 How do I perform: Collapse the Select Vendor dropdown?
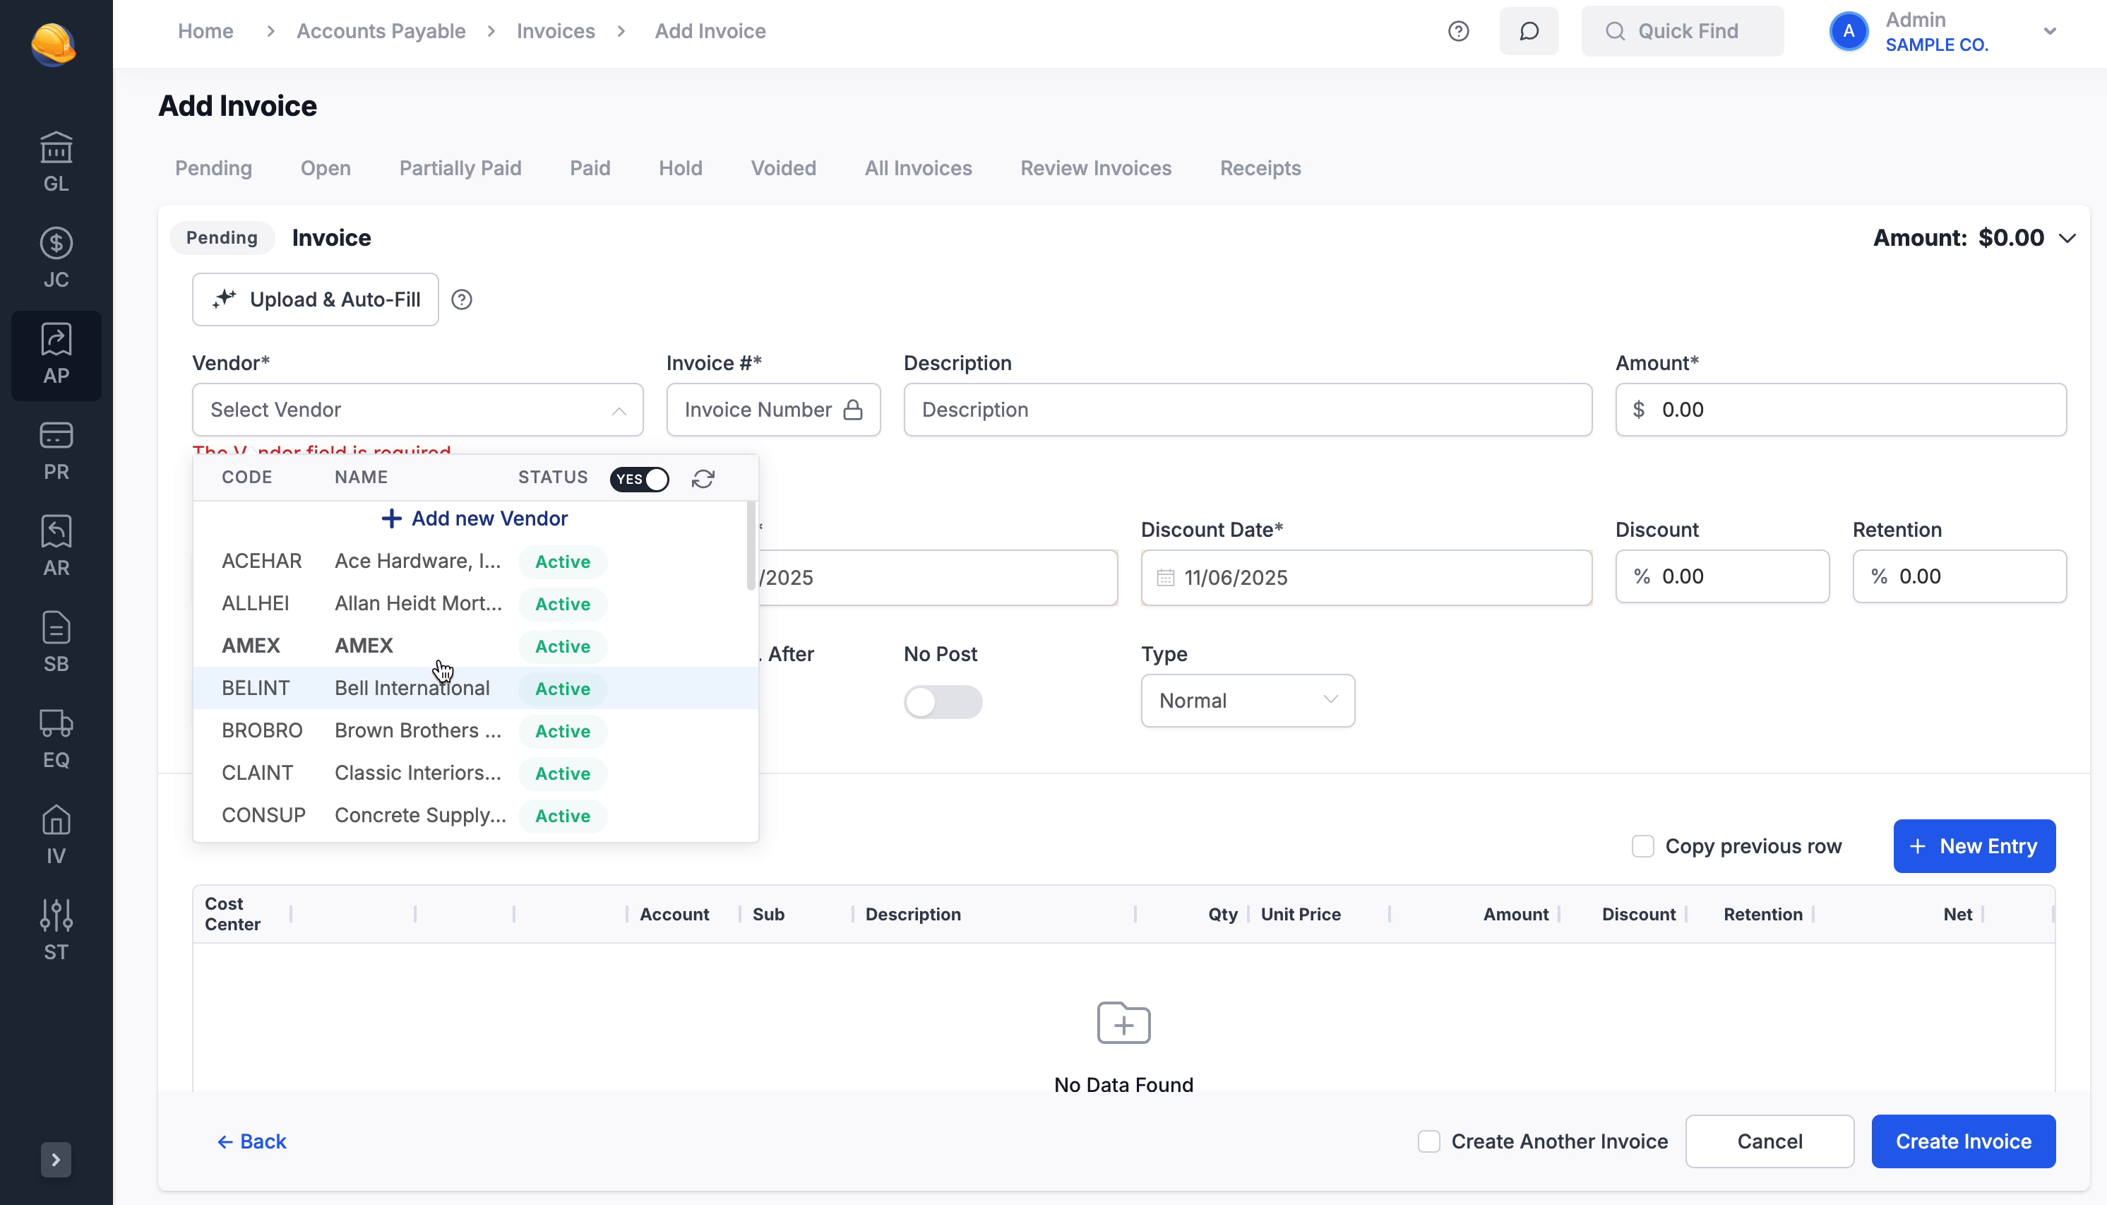[619, 410]
